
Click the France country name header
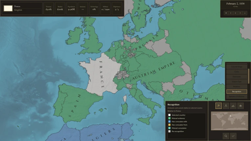(17, 6)
